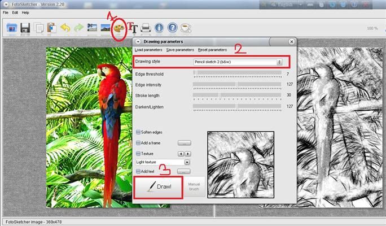Click the Save floppy disk icon
Screen dimensions: 386x226
[25, 28]
